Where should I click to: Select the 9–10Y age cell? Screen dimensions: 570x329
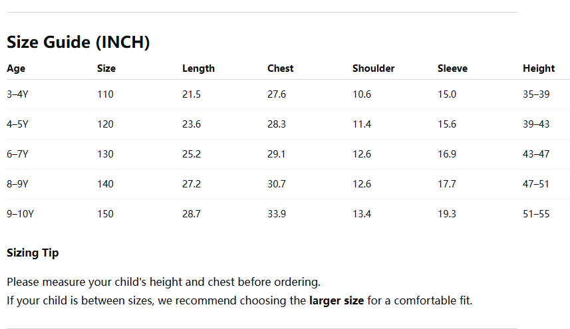(20, 214)
